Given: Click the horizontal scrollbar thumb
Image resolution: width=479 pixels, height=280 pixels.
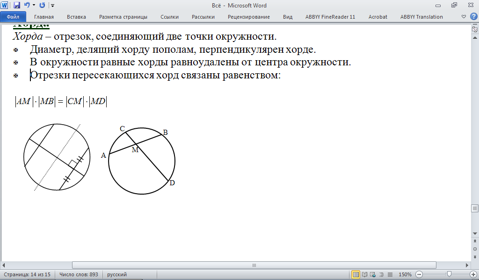Looking at the screenshot, I should tap(254, 265).
